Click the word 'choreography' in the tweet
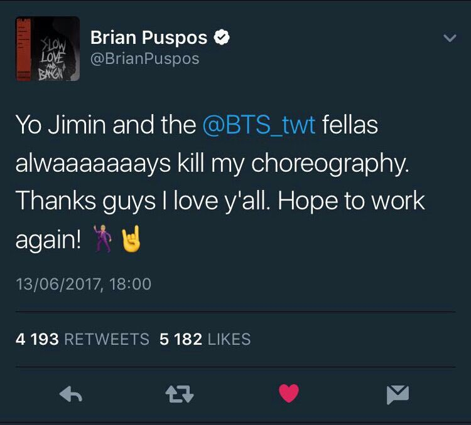This screenshot has height=425, width=471. coord(330,164)
